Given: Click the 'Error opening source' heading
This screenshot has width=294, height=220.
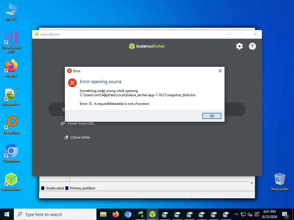Looking at the screenshot, I should pyautogui.click(x=101, y=82).
